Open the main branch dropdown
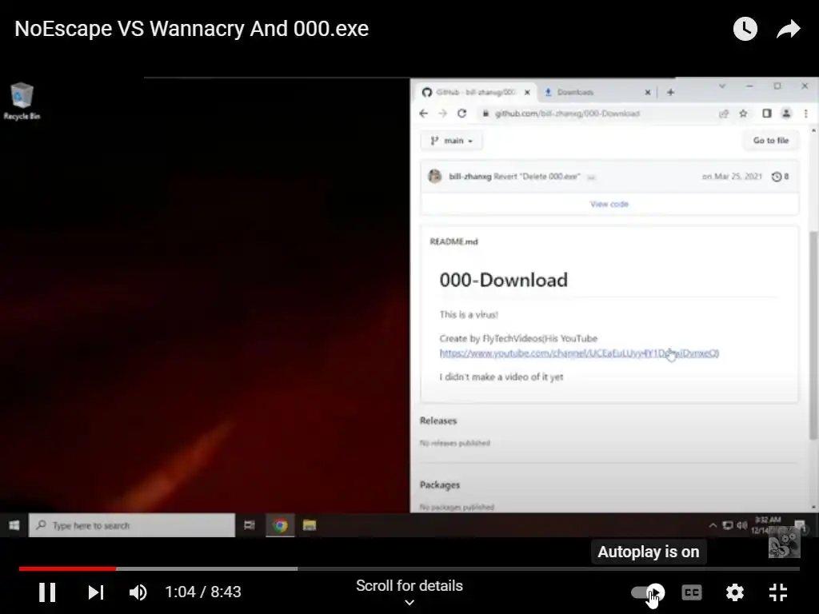Screen dimensions: 819x614 [451, 141]
